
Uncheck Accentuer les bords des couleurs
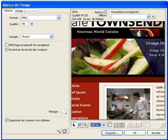(x=7, y=50)
